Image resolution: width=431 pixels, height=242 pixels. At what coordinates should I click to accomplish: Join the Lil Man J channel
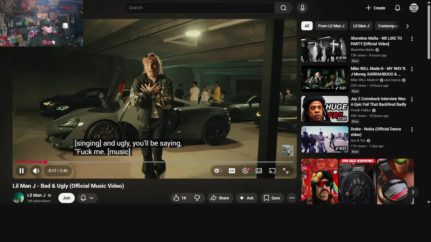67,198
